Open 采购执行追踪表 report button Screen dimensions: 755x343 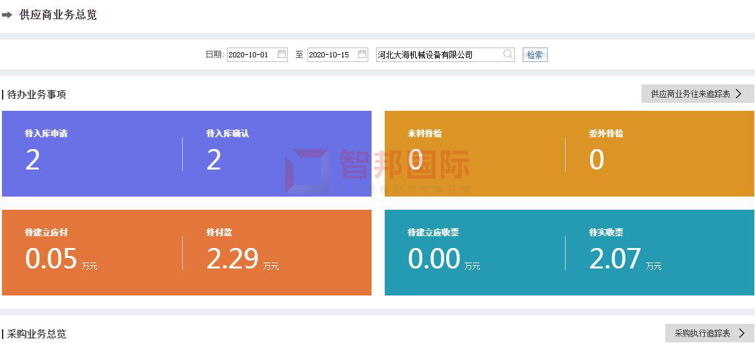709,333
